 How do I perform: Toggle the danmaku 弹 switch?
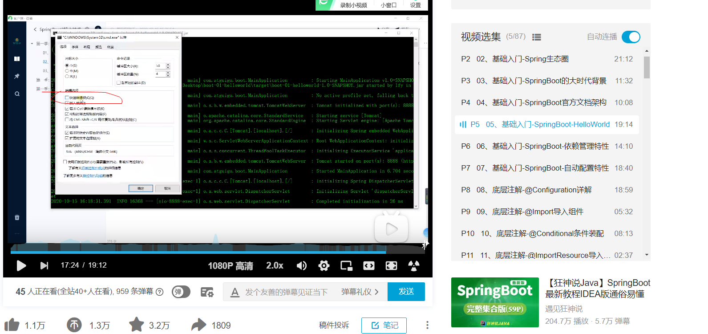click(x=181, y=292)
